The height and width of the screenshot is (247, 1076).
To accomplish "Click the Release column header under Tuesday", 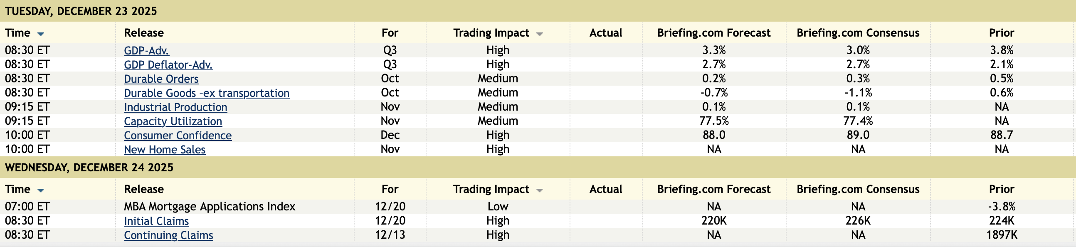I will tap(144, 33).
